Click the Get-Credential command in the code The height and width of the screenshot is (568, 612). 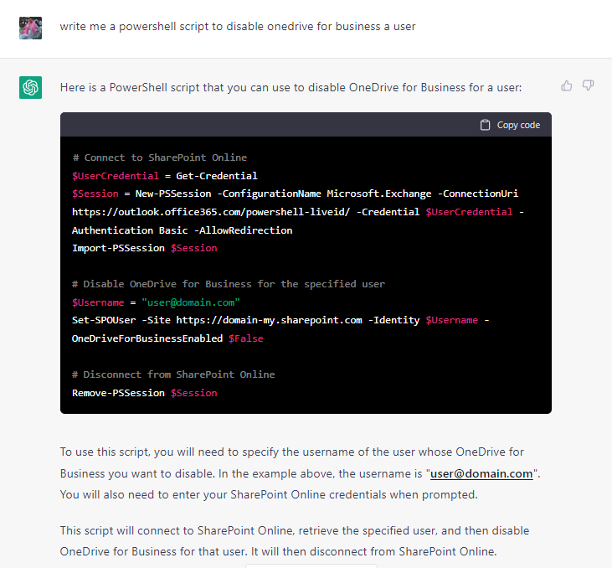[x=216, y=176]
